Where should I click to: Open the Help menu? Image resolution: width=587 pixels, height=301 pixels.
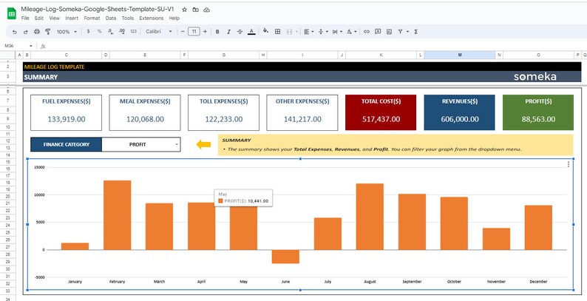click(x=174, y=18)
